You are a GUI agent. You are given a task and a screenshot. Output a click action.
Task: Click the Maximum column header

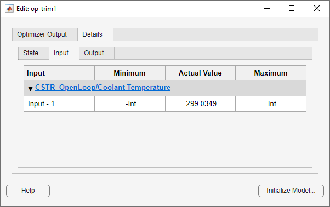pyautogui.click(x=271, y=73)
